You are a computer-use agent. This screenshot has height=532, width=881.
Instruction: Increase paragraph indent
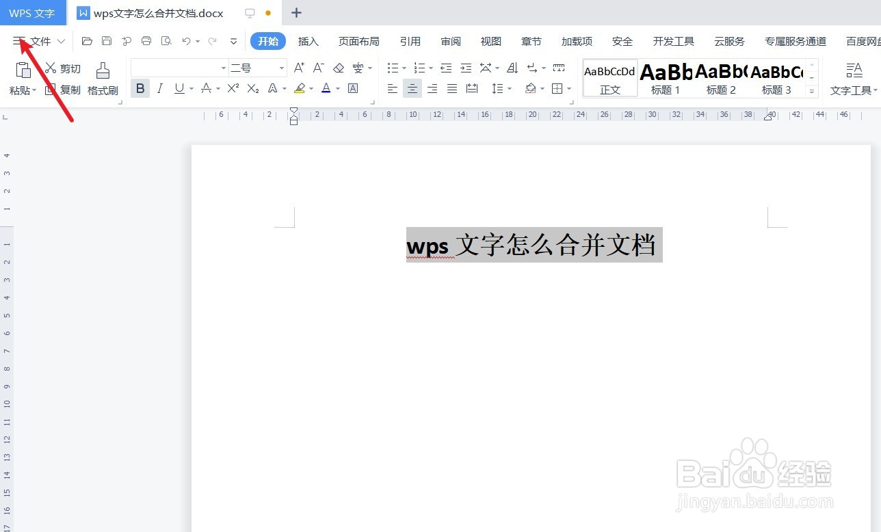(x=466, y=68)
